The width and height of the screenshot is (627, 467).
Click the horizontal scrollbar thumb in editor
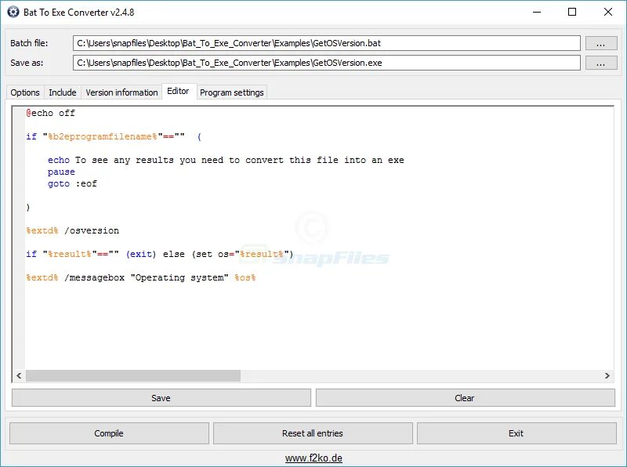click(133, 375)
